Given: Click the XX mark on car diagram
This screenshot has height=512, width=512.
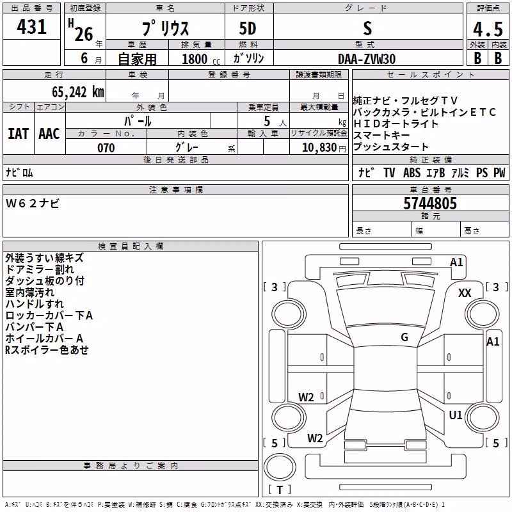Looking at the screenshot, I should 465,293.
